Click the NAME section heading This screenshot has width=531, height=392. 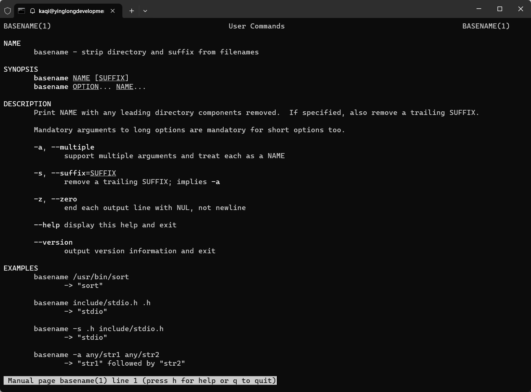pyautogui.click(x=12, y=43)
